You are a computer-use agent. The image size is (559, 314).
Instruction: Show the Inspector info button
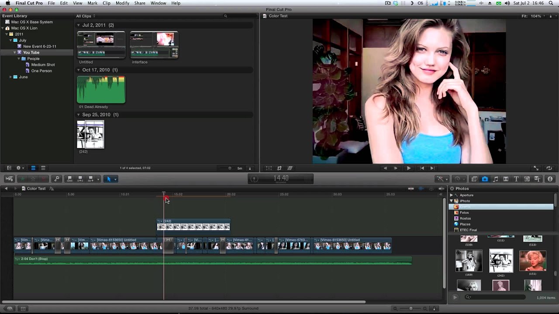550,179
